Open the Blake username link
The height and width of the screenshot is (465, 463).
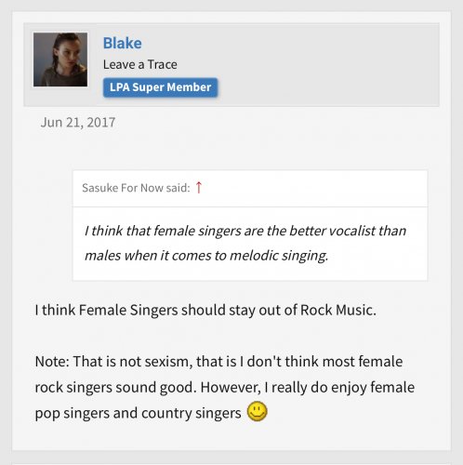pos(123,43)
